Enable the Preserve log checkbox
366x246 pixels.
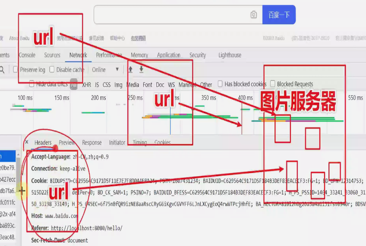click(x=15, y=69)
